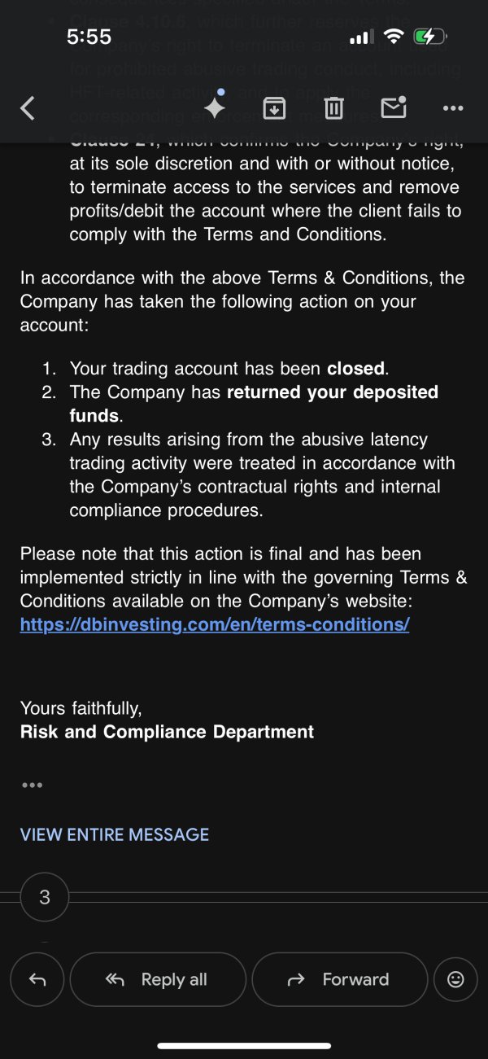This screenshot has height=1059, width=488.
Task: Open the three-dot more options menu
Action: (452, 107)
